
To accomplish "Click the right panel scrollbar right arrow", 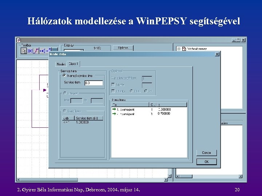I will click(x=241, y=176).
